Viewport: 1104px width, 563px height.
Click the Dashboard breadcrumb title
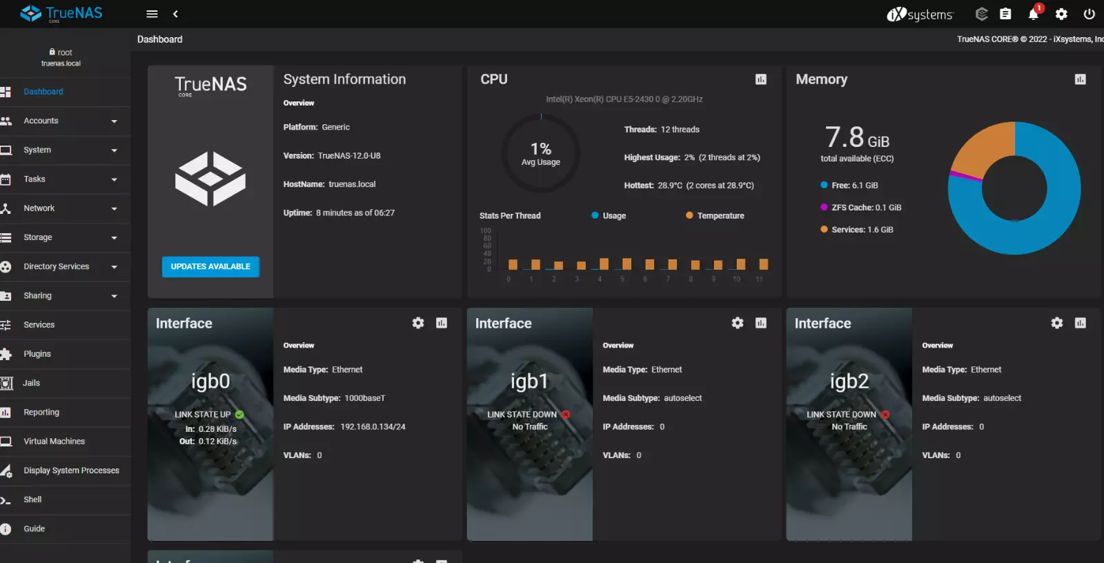[x=159, y=39]
